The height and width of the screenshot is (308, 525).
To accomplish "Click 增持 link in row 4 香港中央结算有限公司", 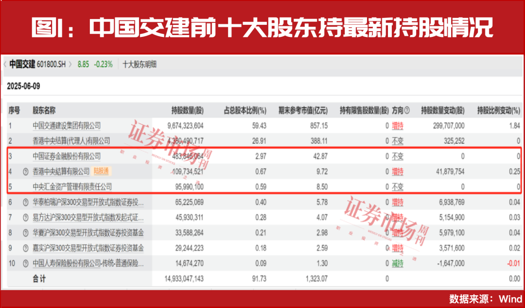I will 398,172.
